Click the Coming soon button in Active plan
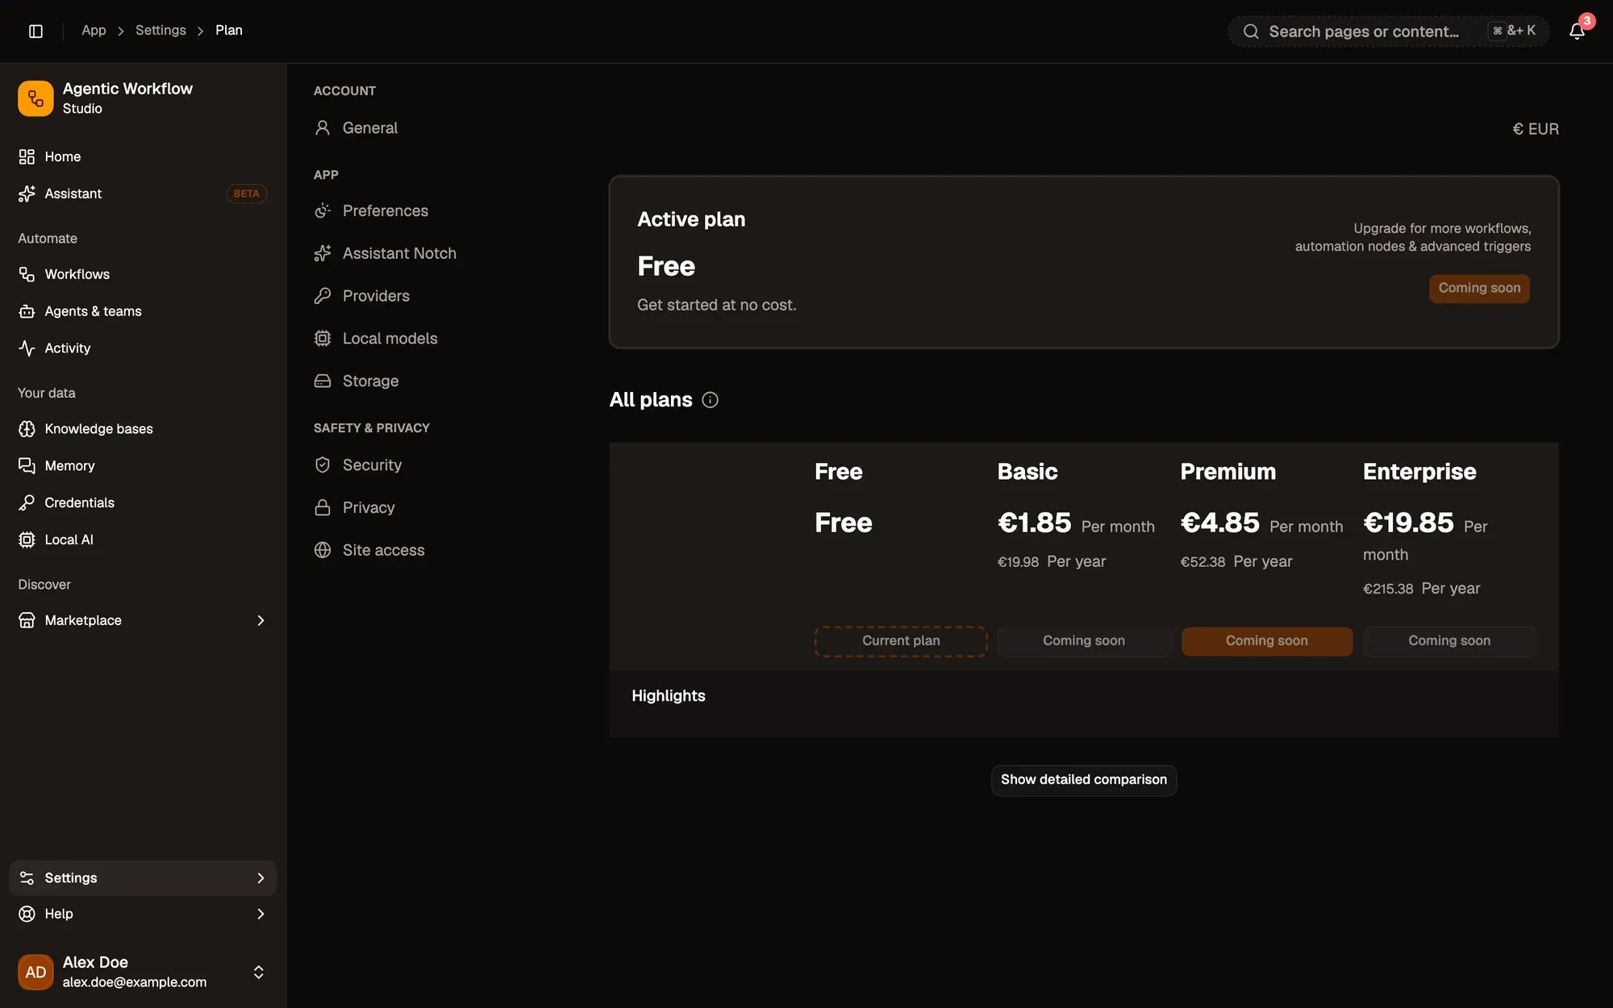This screenshot has width=1613, height=1008. 1479,289
